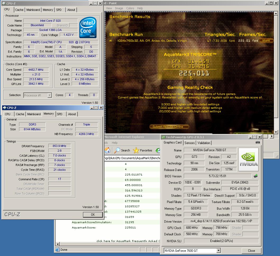The image size is (280, 256).
Task: Click the Code Name Bloomfield value
Action: pyautogui.click(x=37, y=25)
